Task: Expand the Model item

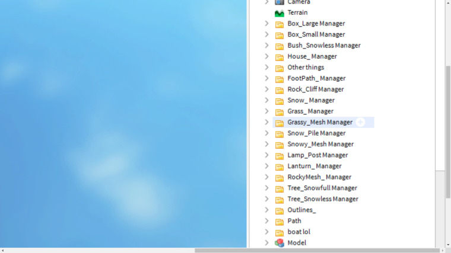Action: pyautogui.click(x=266, y=243)
